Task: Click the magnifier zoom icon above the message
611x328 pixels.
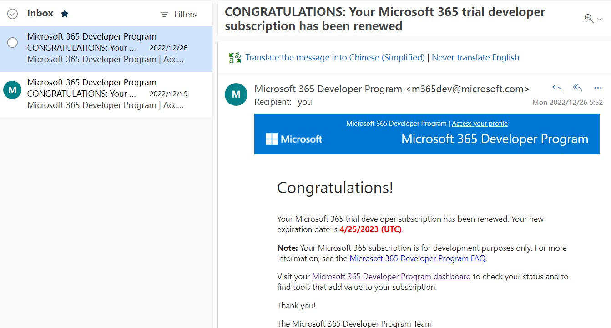Action: (x=588, y=18)
